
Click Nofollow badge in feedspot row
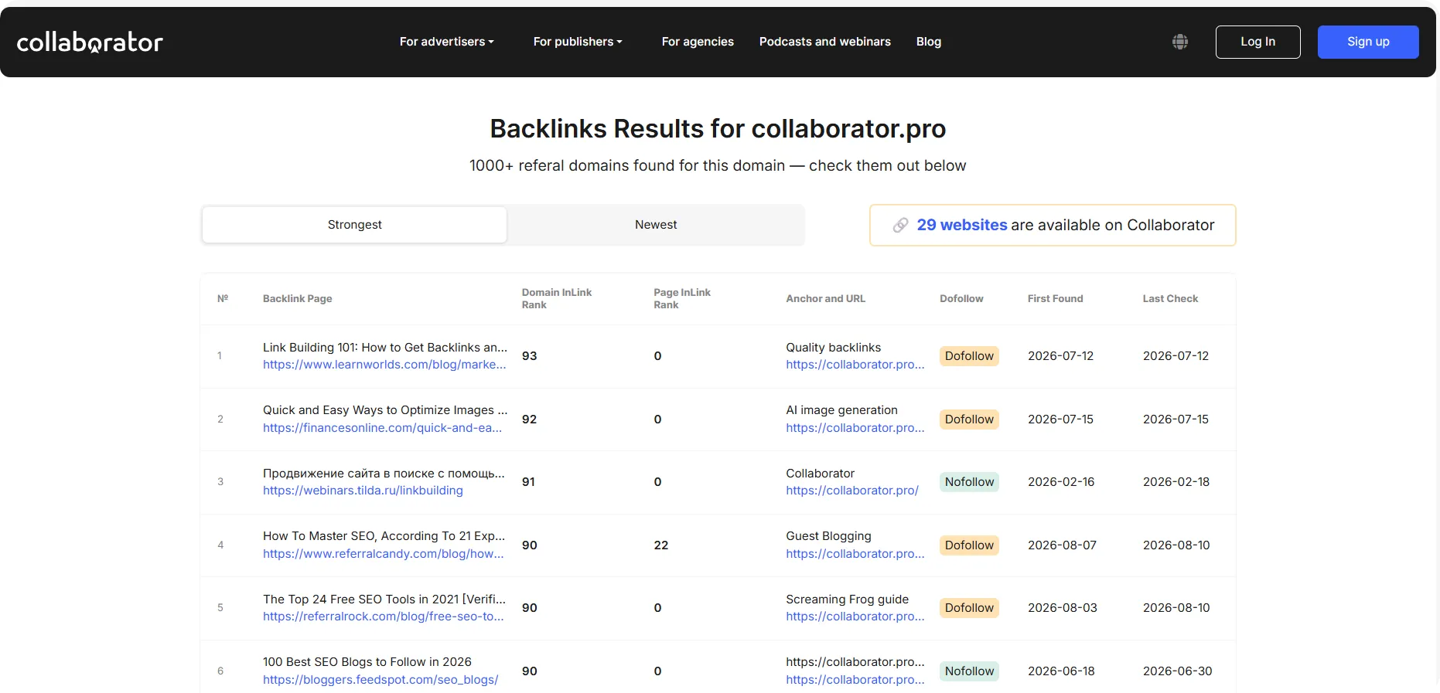[x=969, y=671]
